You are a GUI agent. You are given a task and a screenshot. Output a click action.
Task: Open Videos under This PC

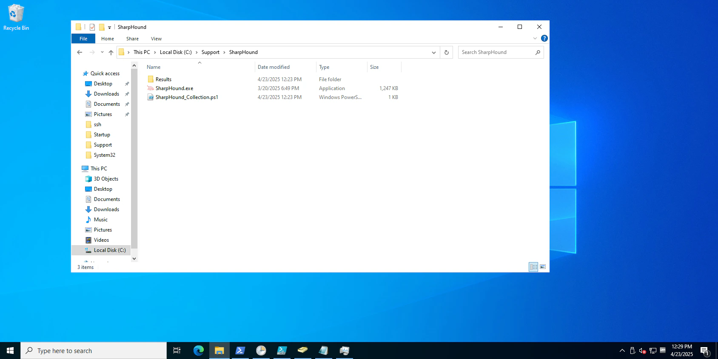[101, 240]
